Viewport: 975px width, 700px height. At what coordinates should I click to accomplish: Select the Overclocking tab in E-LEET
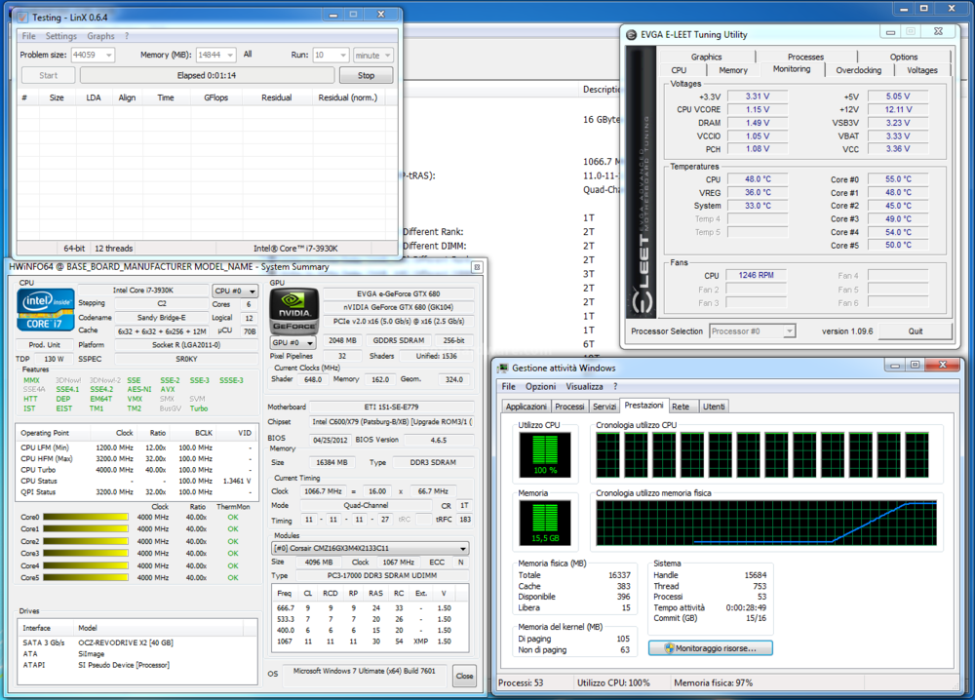tap(859, 70)
